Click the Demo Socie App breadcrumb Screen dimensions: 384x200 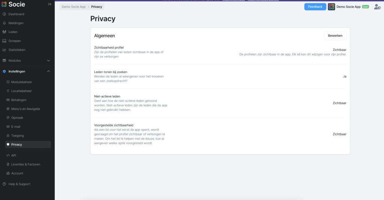click(74, 7)
